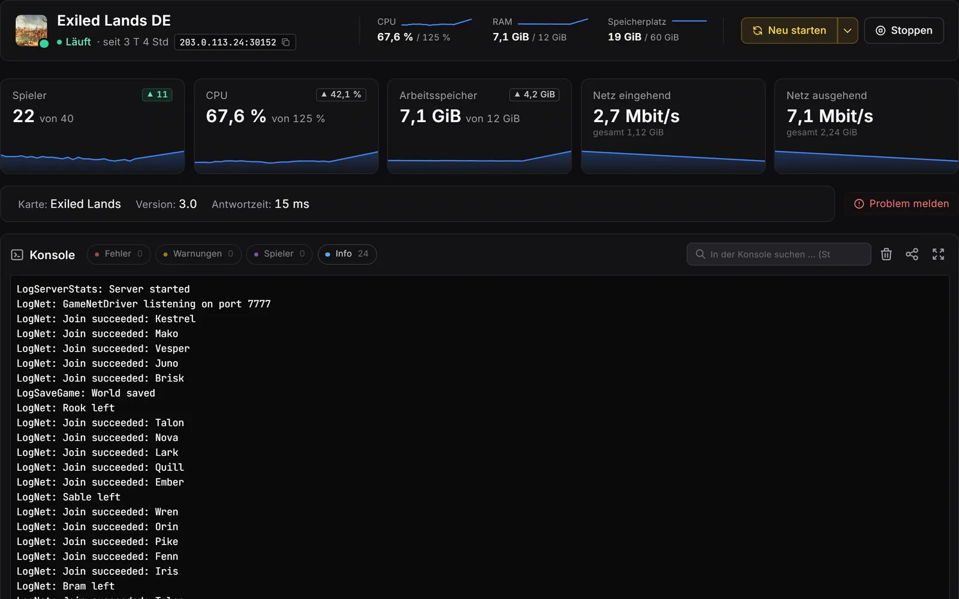Click the Konsole terminal icon
Viewport: 959px width, 599px height.
click(17, 255)
